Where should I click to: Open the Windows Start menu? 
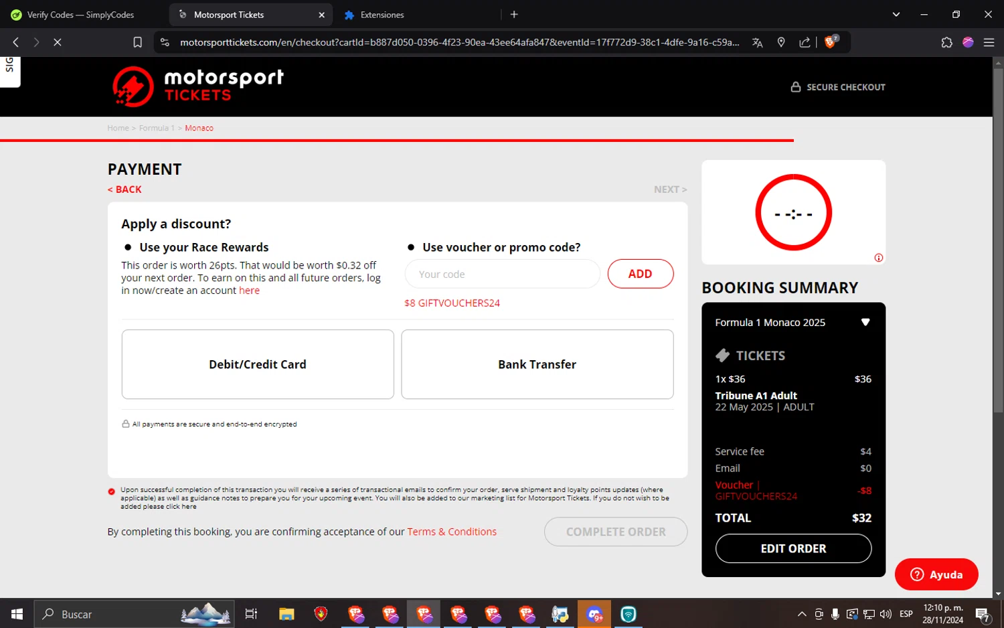tap(17, 614)
